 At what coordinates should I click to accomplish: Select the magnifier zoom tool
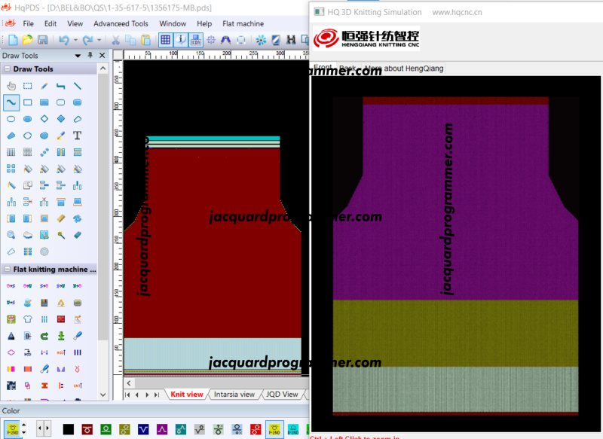click(11, 235)
